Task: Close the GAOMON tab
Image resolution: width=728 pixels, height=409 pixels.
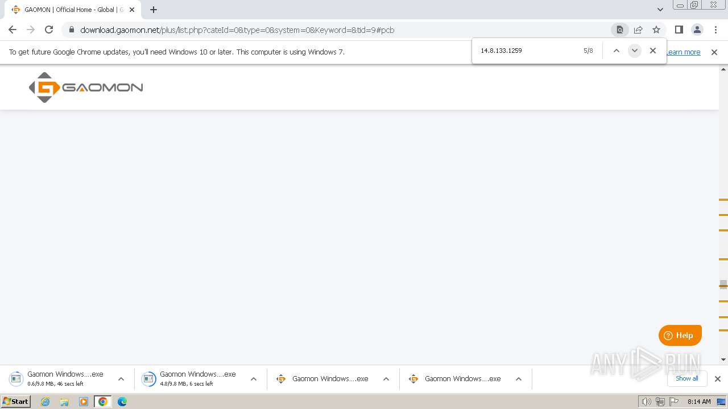Action: click(x=132, y=10)
